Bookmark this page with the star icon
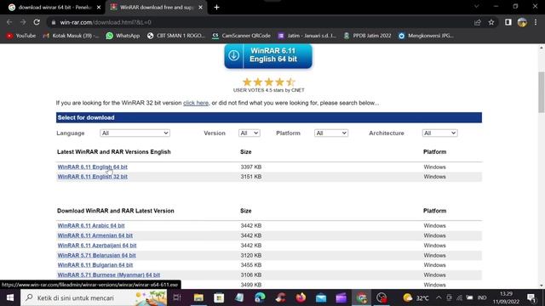The image size is (545, 306). click(x=491, y=22)
